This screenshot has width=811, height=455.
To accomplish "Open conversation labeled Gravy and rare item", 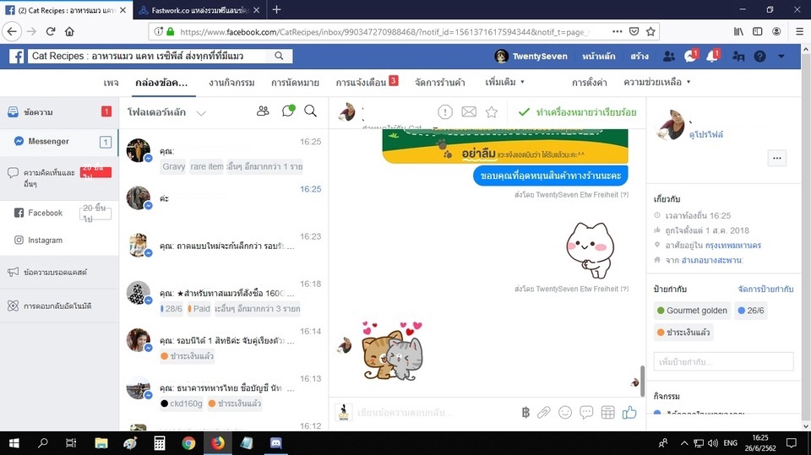I will [x=224, y=154].
